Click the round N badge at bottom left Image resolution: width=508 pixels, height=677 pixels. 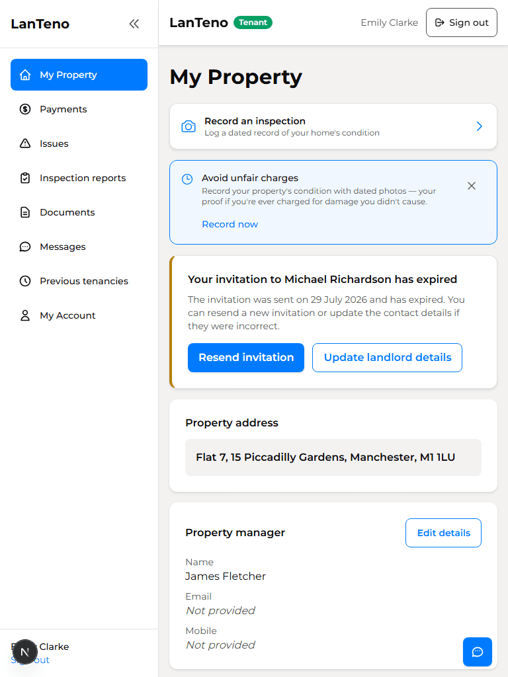click(25, 652)
